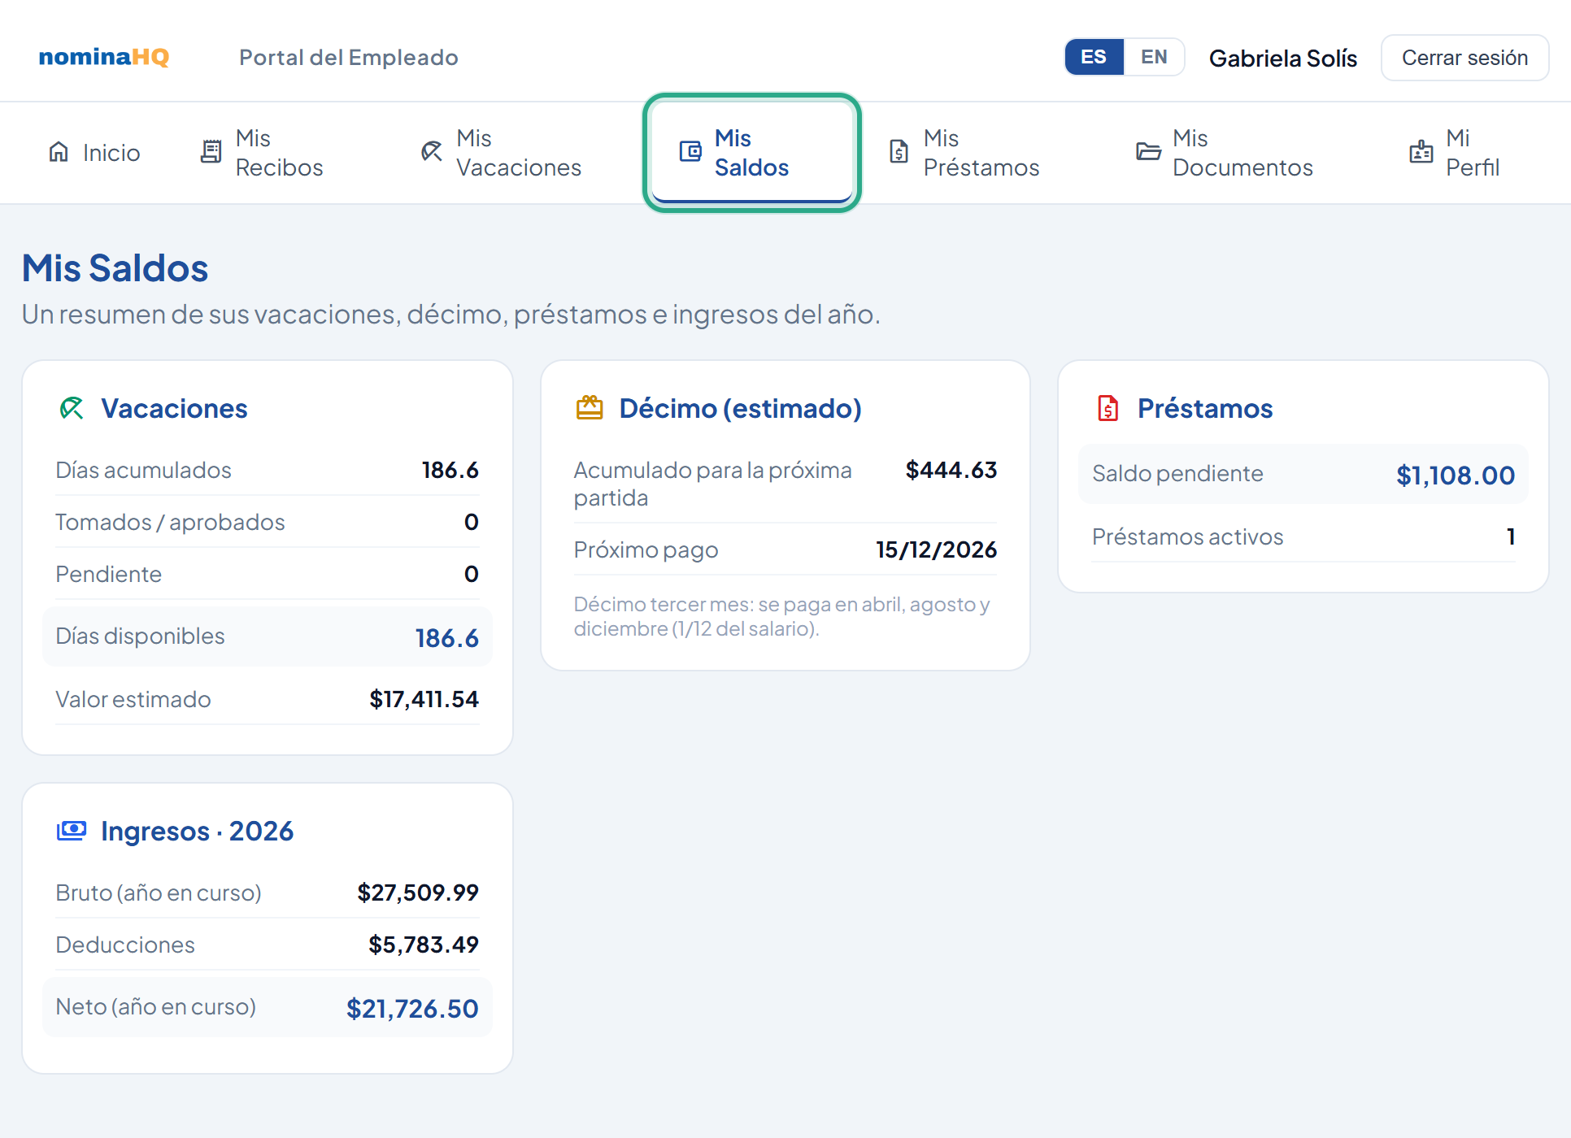Click the Préstamos activos row

coord(1303,536)
